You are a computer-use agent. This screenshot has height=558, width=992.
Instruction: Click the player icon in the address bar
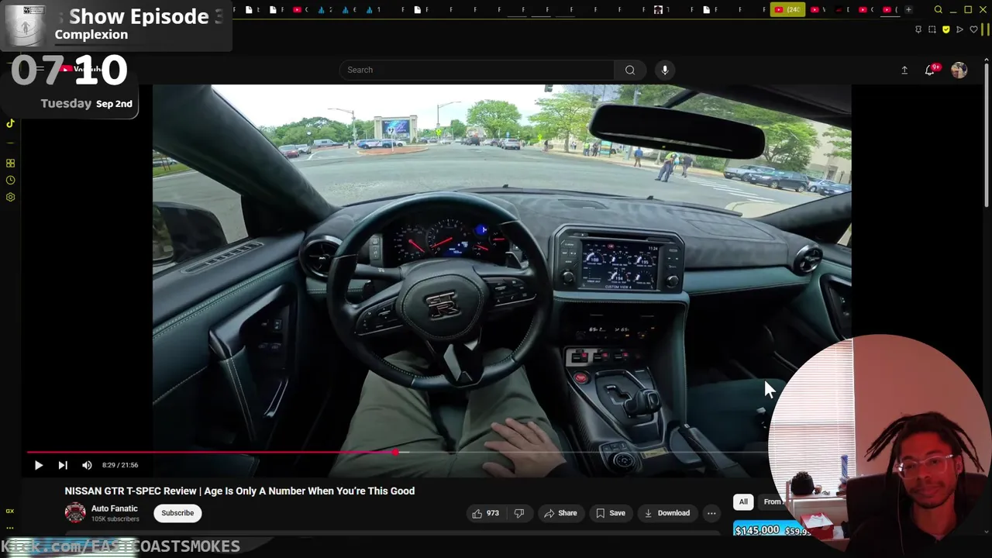click(959, 29)
